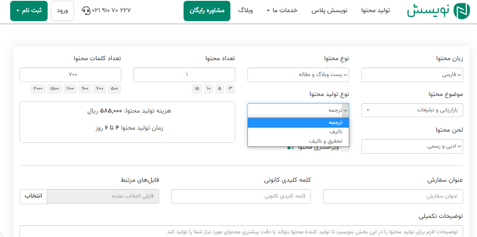
Task: Expand the content subject dropdown
Action: click(x=412, y=110)
